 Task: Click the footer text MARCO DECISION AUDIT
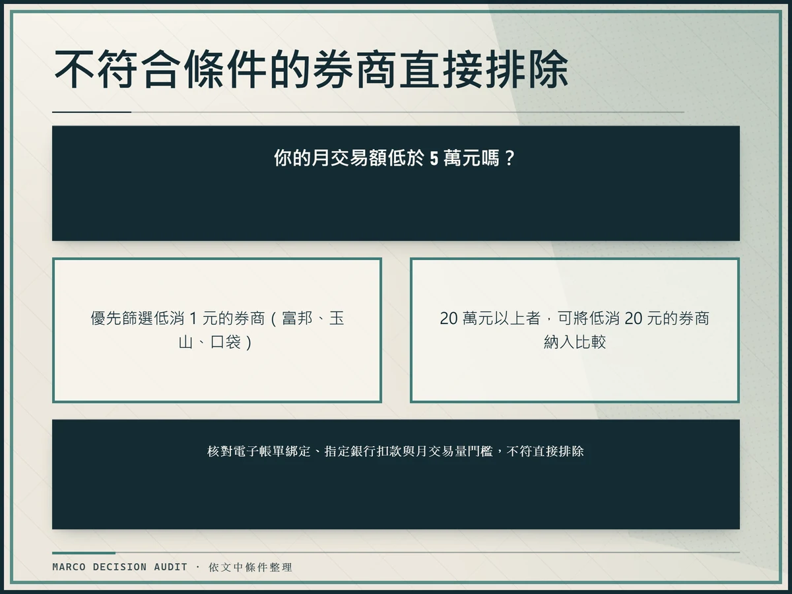pyautogui.click(x=120, y=567)
